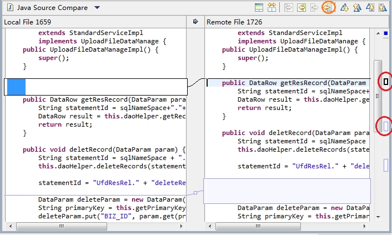Image resolution: width=392 pixels, height=235 pixels.
Task: Copy all changes from left to right
Action: [289, 8]
